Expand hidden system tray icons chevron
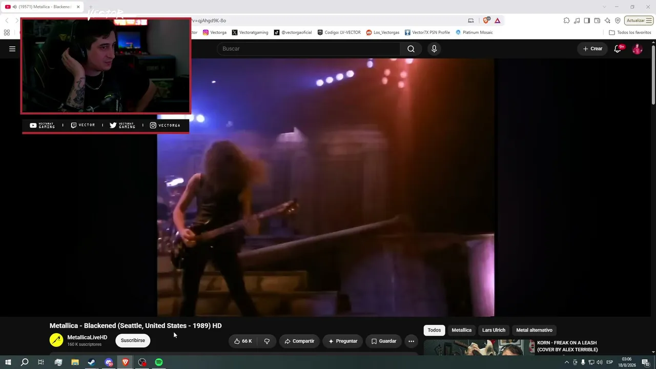Screen dimensions: 656x369 pos(566,362)
